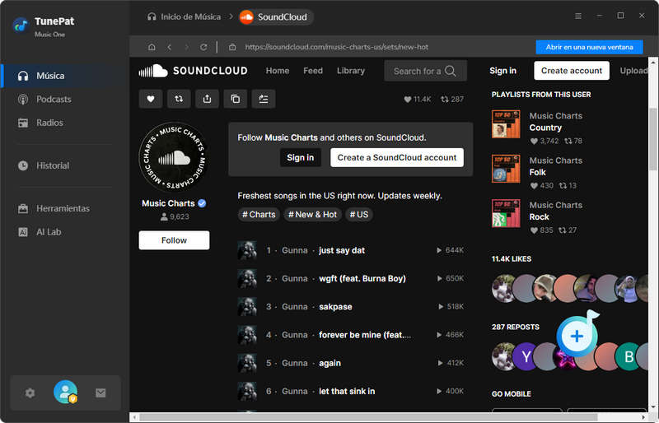
Task: Open Music Charts Country playlist
Action: (545, 128)
